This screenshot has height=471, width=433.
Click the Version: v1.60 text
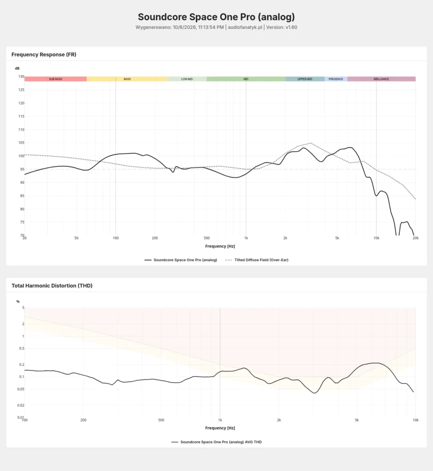point(282,27)
